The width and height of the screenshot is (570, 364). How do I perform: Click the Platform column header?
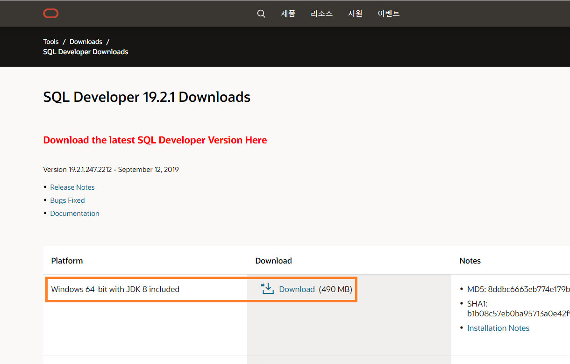click(67, 261)
